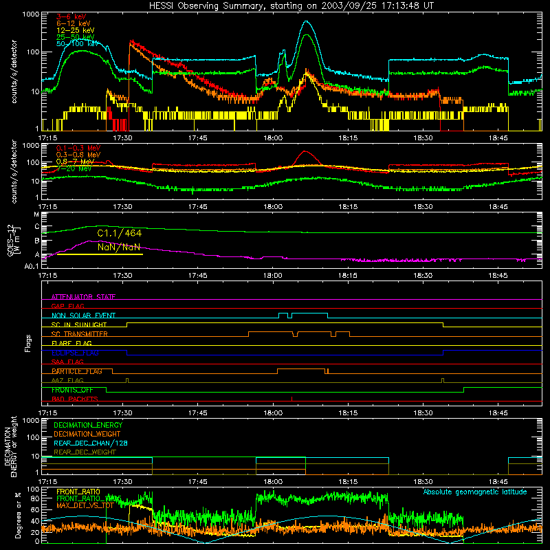
Task: Click the Absolute geomagnetic latitude label
Action: (x=475, y=492)
